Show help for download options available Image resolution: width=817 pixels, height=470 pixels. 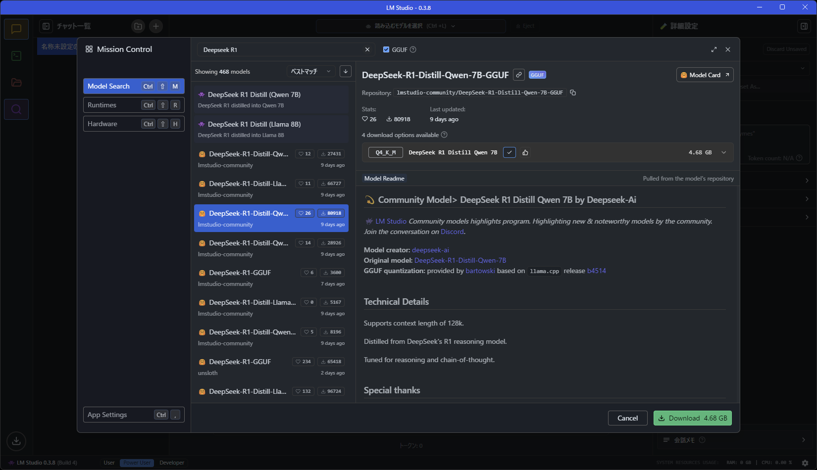[444, 135]
